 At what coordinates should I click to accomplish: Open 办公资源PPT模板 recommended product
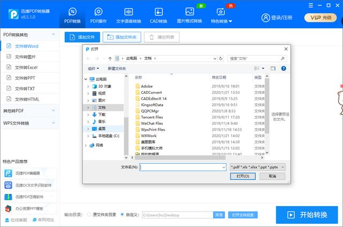(x=30, y=209)
